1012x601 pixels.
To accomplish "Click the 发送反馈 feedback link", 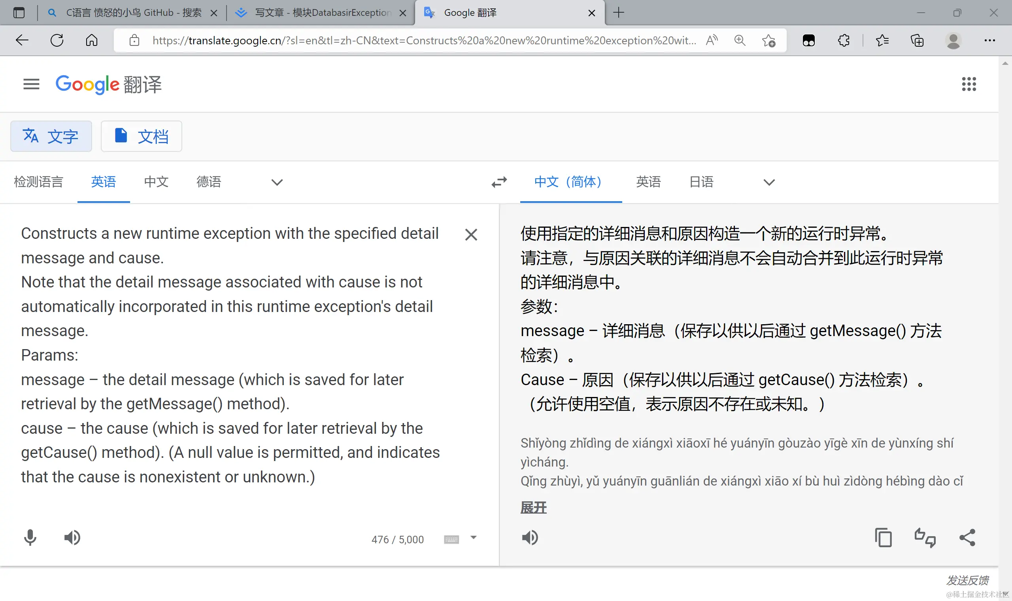I will [x=967, y=580].
